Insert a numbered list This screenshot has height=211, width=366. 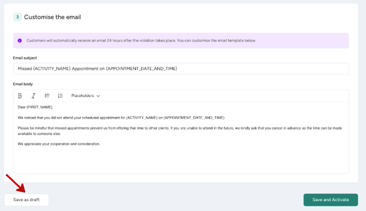tap(60, 96)
